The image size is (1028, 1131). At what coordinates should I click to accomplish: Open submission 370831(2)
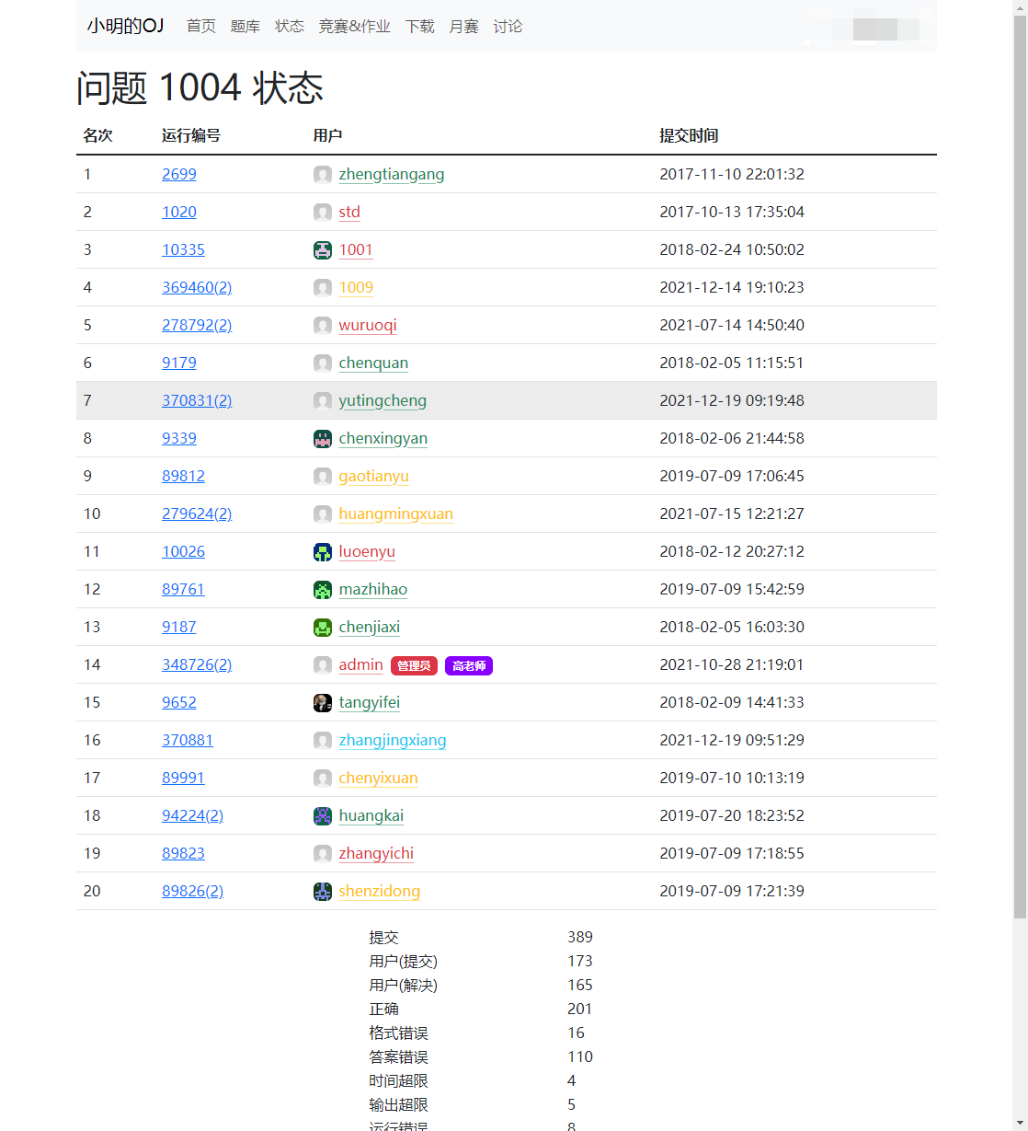197,401
